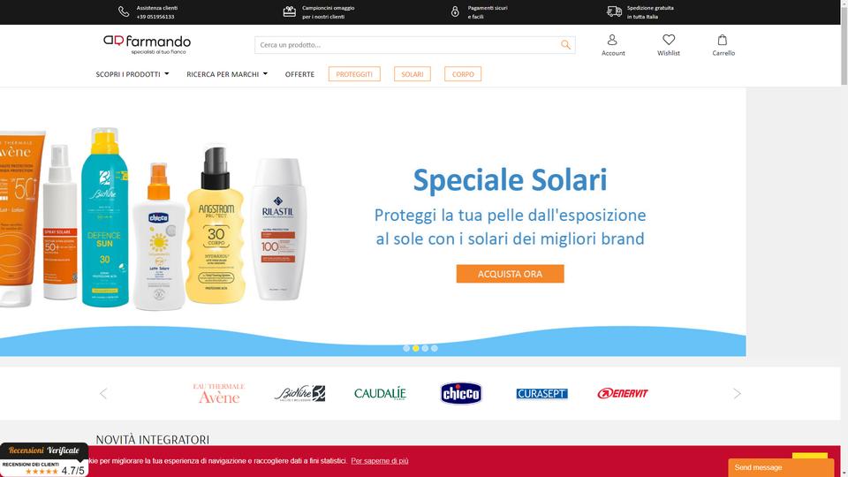
Task: Open the Account user icon
Action: coord(612,40)
